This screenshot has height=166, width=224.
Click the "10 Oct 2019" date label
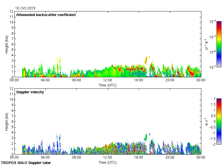click(x=26, y=8)
